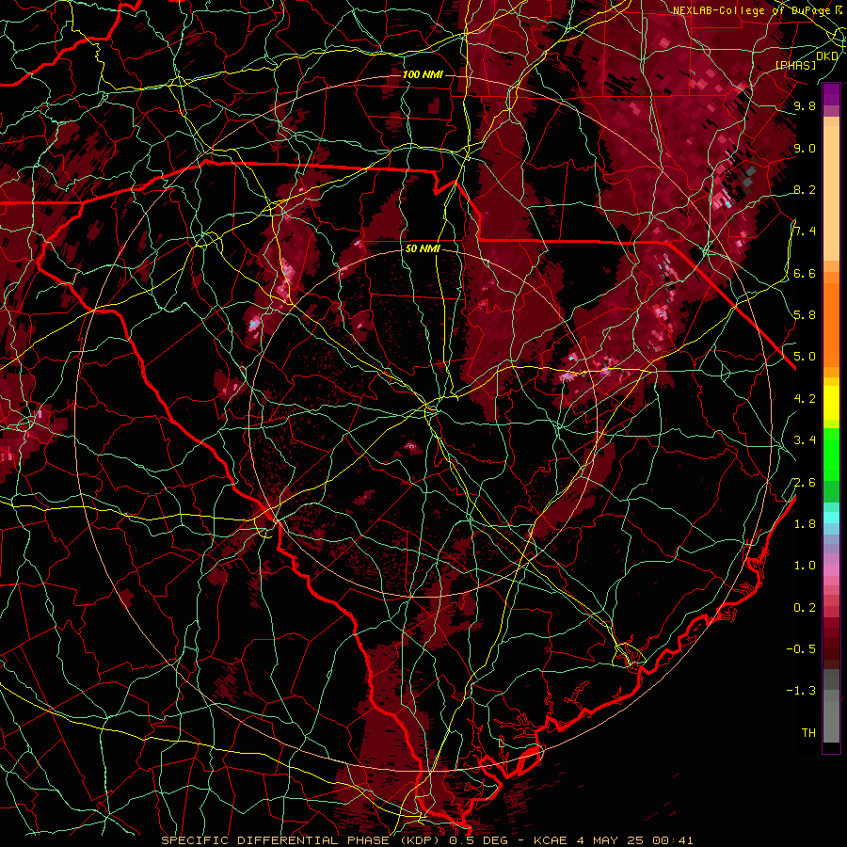This screenshot has height=847, width=847.
Task: Select the 1.8 value on the color scale
Action: point(805,524)
